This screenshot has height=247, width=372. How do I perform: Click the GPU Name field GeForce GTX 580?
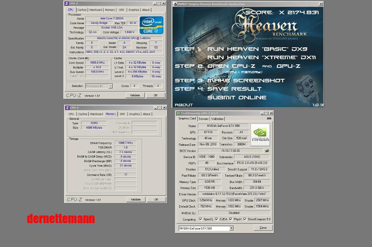223,126
